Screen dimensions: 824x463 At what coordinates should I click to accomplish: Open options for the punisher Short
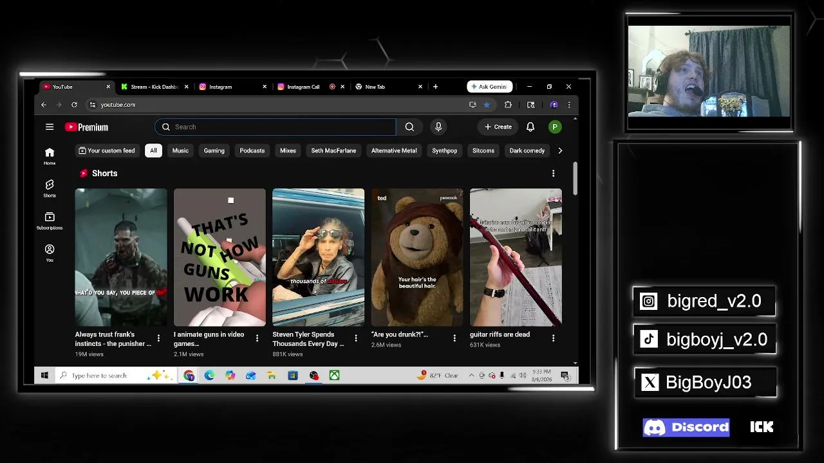click(x=158, y=338)
